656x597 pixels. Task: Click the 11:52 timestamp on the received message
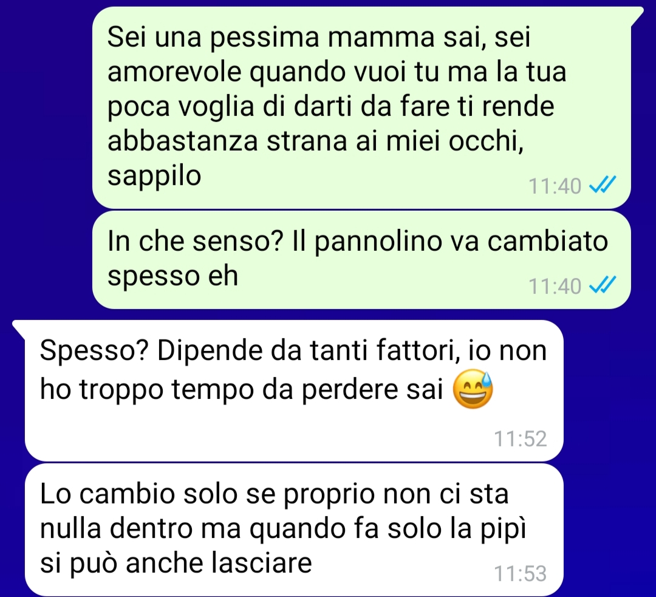[x=521, y=438]
